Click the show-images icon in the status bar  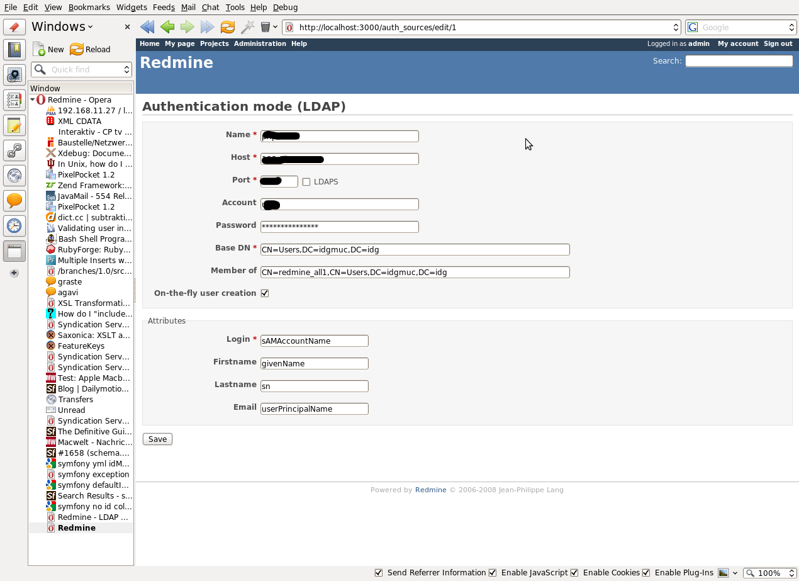pyautogui.click(x=724, y=573)
